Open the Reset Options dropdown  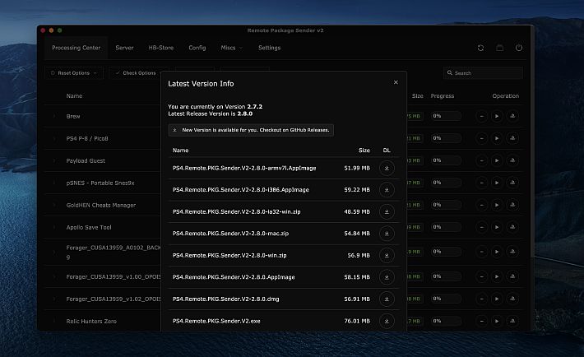click(74, 73)
